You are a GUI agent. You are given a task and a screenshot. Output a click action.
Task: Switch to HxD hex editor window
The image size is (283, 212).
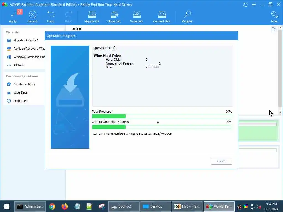[187, 206]
